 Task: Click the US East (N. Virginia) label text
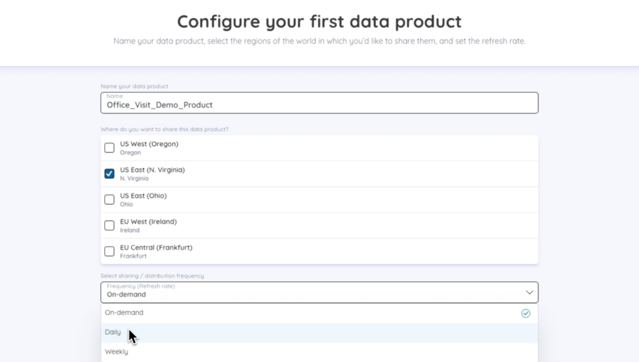tap(152, 170)
